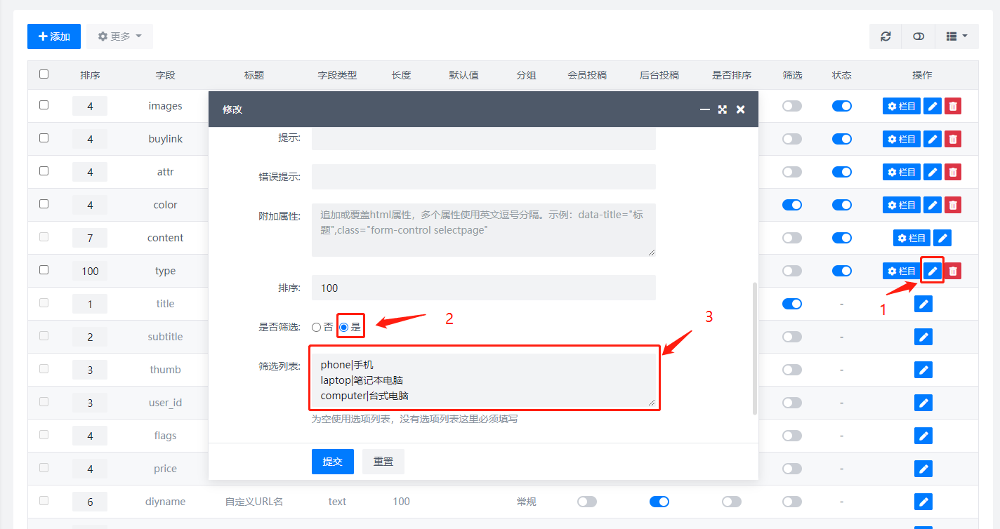Click the 筛选列表 textarea in dialog

coord(484,380)
